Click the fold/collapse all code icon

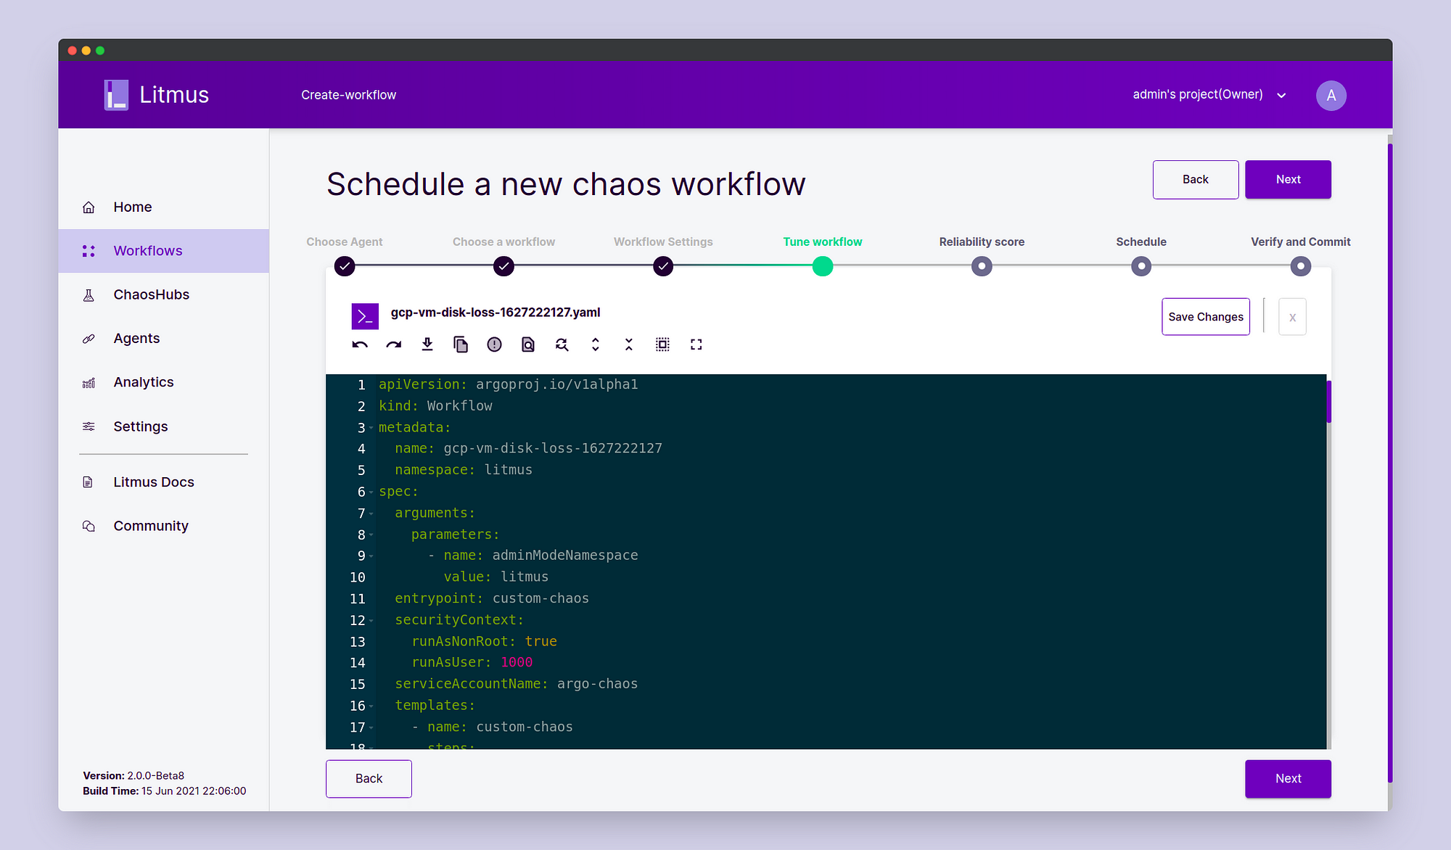coord(629,344)
